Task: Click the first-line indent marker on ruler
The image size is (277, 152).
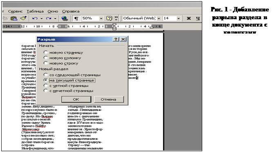Action: pos(114,25)
